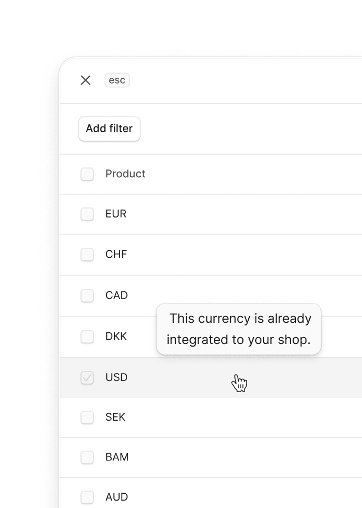Check the CHF currency checkbox
Image resolution: width=362 pixels, height=508 pixels.
click(x=87, y=255)
